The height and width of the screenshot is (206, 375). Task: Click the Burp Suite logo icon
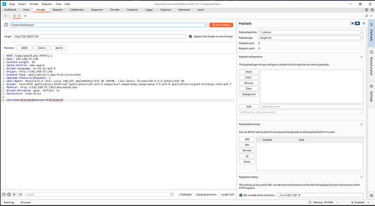(4, 4)
